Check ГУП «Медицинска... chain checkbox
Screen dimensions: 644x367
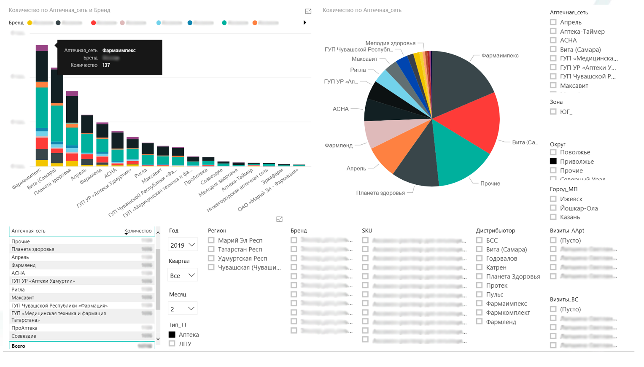click(553, 58)
